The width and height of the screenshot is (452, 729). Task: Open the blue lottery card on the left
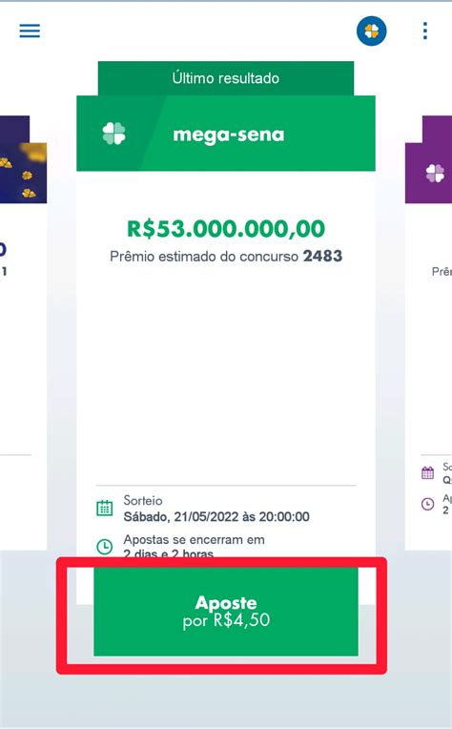[x=23, y=332]
